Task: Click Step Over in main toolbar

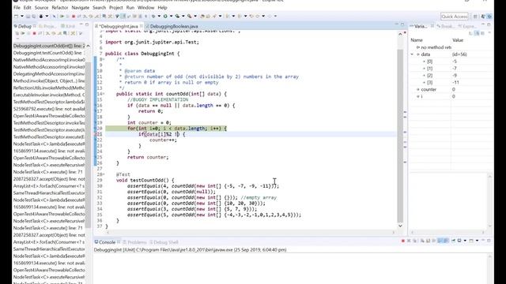Action: point(91,16)
